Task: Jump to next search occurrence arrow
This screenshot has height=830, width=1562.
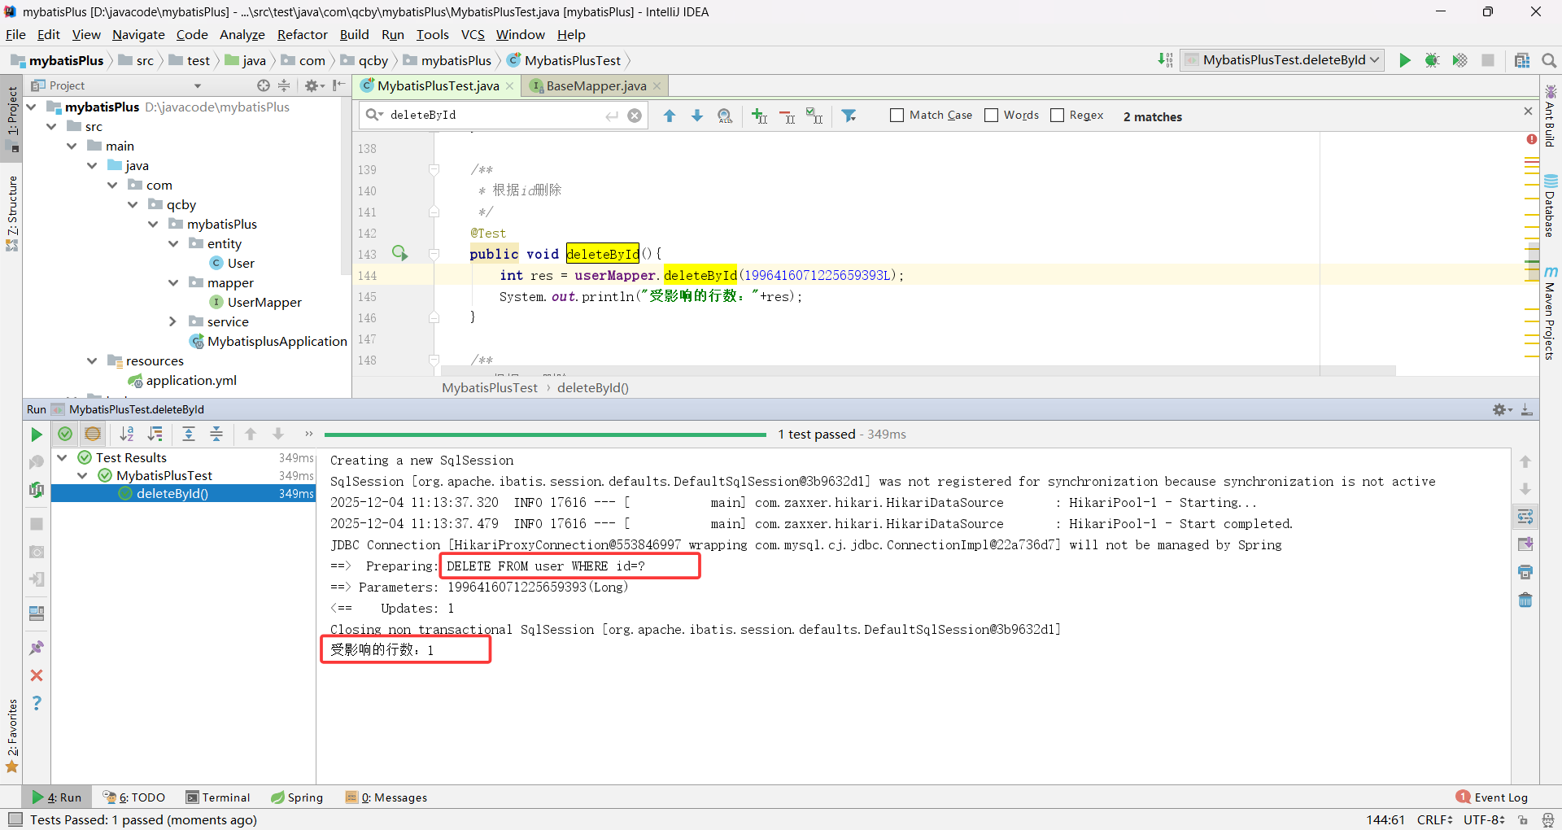Action: [x=697, y=116]
